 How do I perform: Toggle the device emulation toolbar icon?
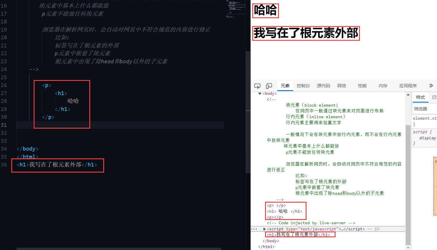click(x=269, y=86)
